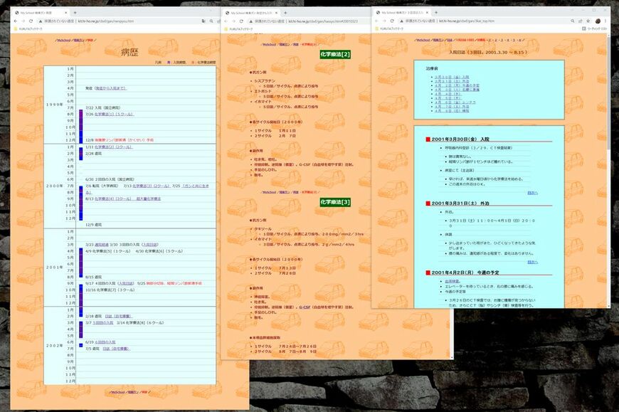Click the address bar of the middle 化学療法 window
This screenshot has width=619, height=412.
click(x=308, y=21)
